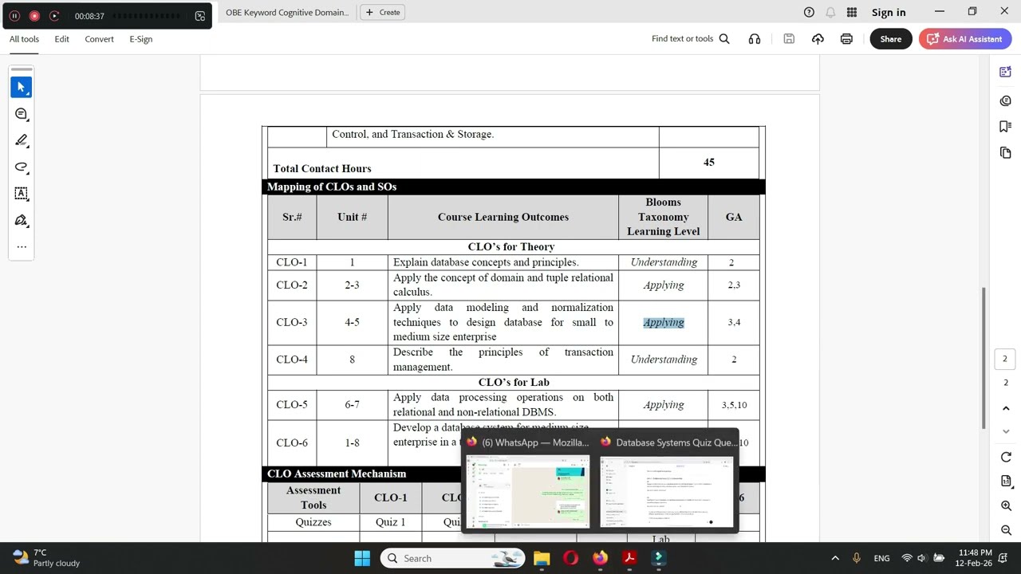Open the Read Aloud headphones icon
1021x574 pixels.
coord(755,39)
